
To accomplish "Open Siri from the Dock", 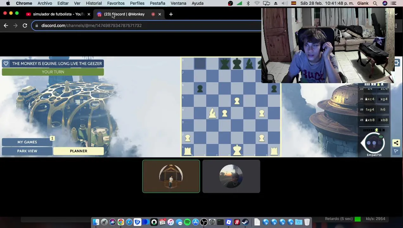I will pos(112,222).
